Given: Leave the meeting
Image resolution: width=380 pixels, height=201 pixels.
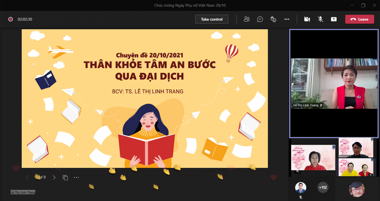Looking at the screenshot, I should click(x=359, y=19).
